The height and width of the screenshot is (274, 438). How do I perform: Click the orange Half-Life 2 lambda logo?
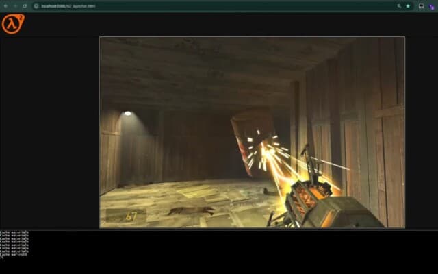13,24
